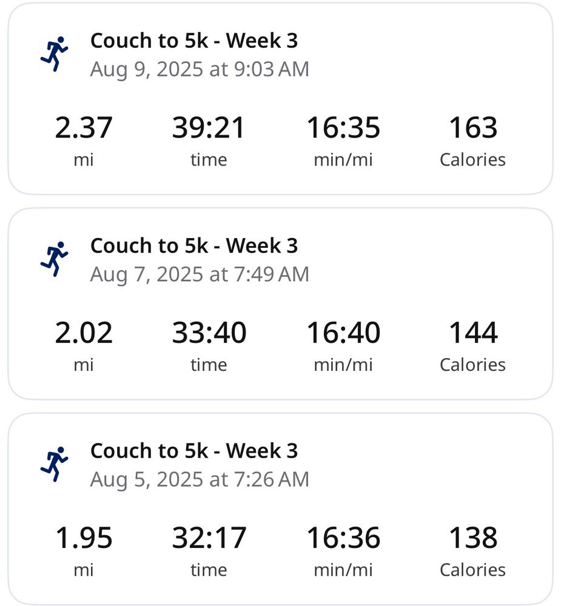Select the 138 Calories value
This screenshot has width=561, height=606.
pyautogui.click(x=473, y=538)
